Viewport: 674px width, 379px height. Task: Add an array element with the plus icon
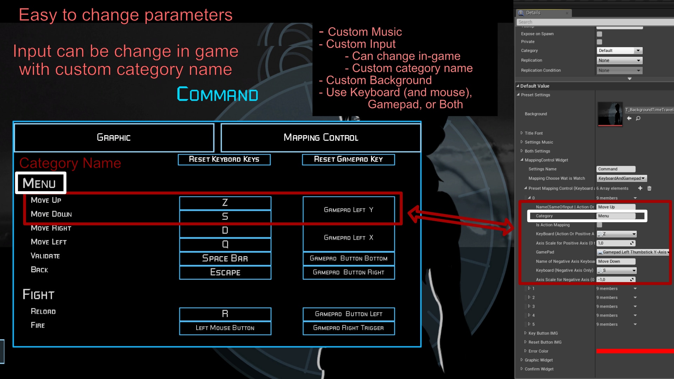click(x=640, y=188)
